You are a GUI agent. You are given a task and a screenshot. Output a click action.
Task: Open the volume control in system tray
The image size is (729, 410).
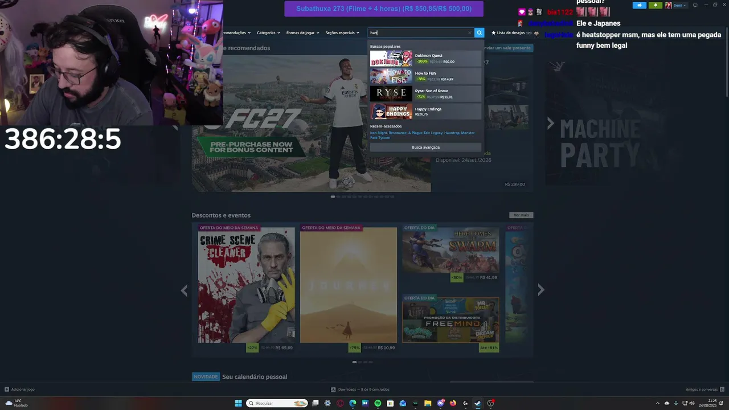[692, 403]
